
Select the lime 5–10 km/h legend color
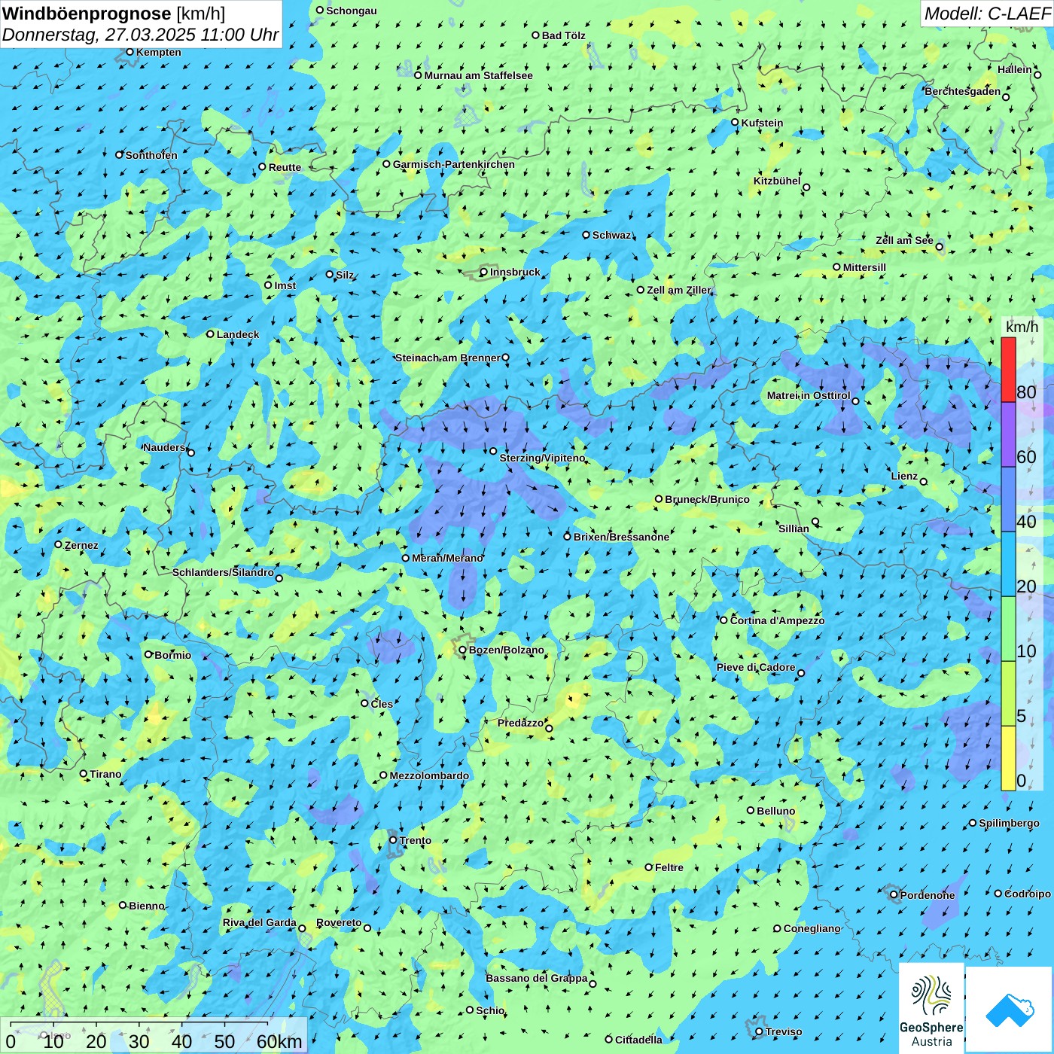(x=1008, y=693)
